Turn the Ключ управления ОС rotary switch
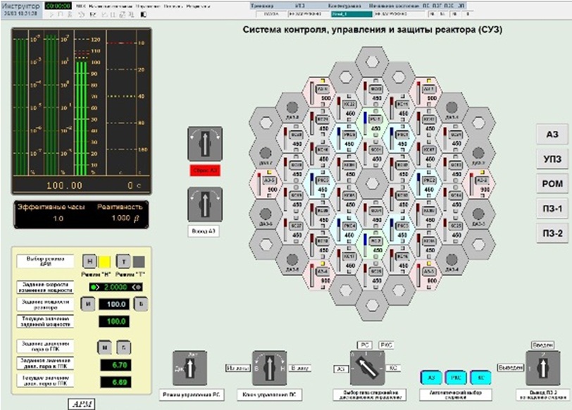572x410 pixels. pos(270,368)
